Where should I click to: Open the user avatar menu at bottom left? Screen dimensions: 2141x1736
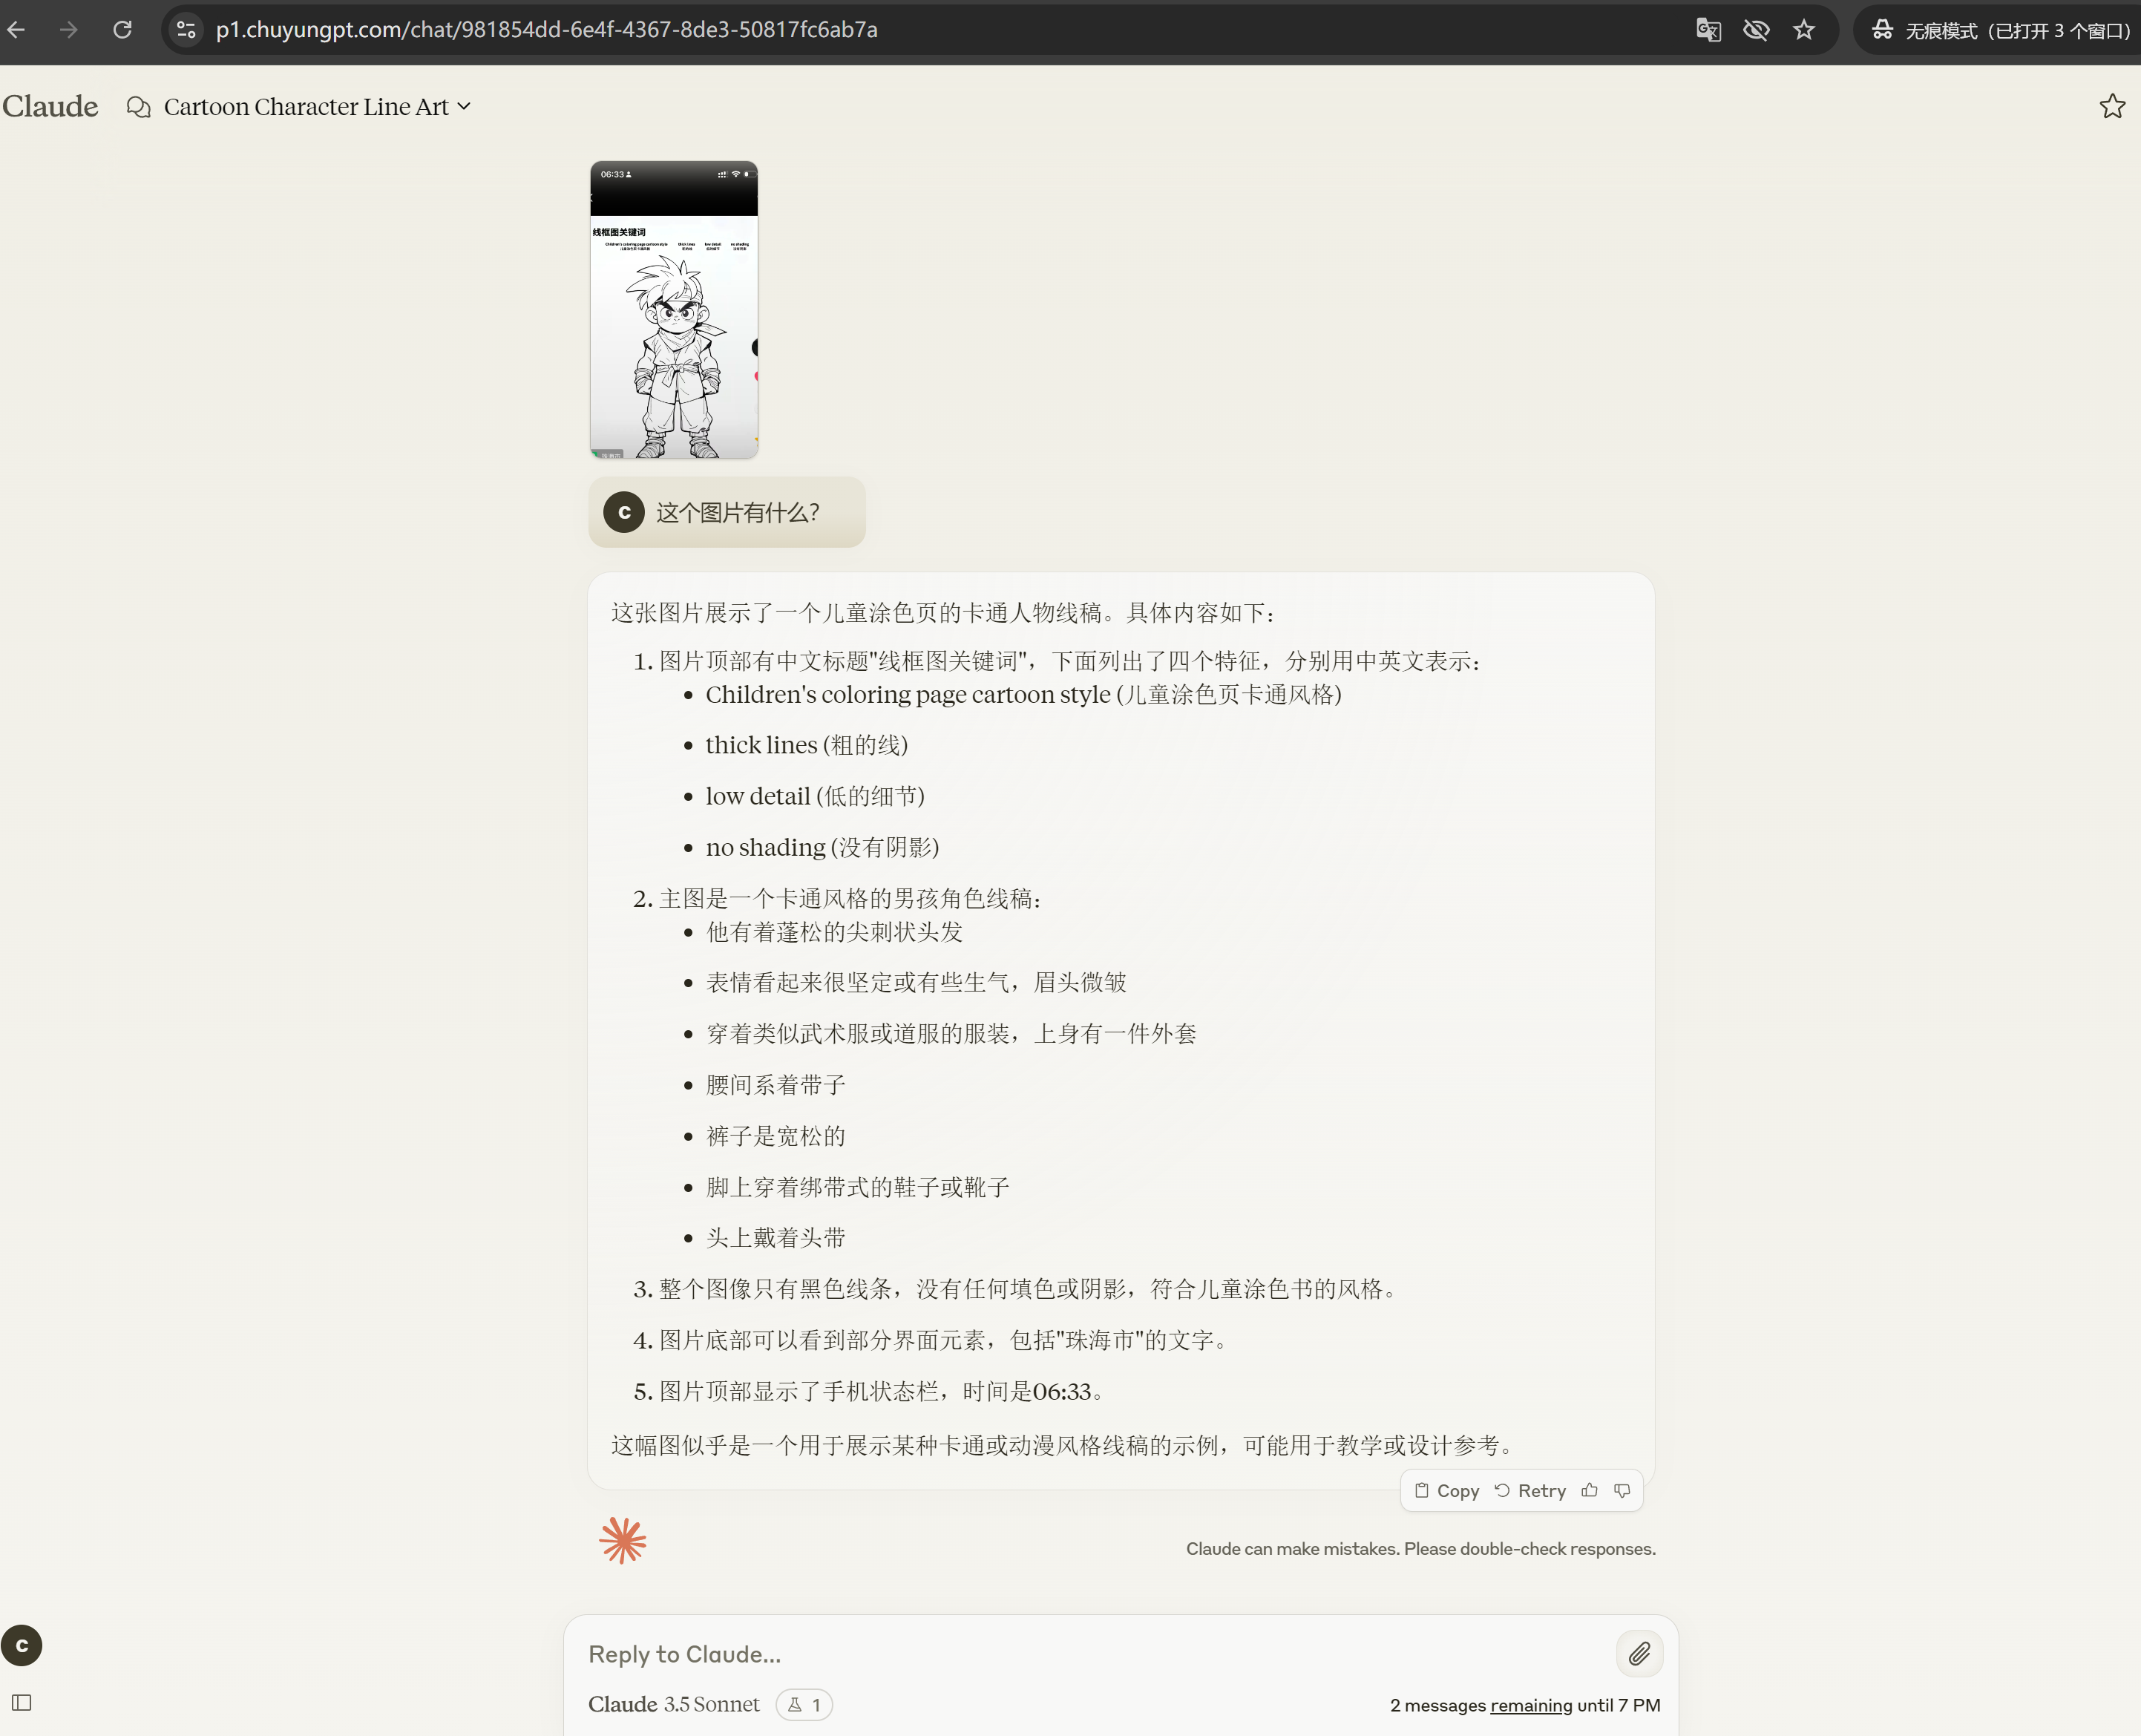point(22,1646)
